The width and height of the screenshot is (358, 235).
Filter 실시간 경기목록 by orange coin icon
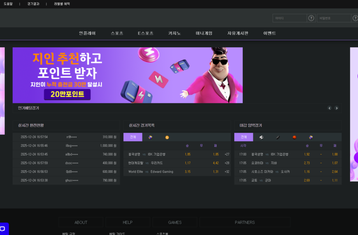pos(167,137)
